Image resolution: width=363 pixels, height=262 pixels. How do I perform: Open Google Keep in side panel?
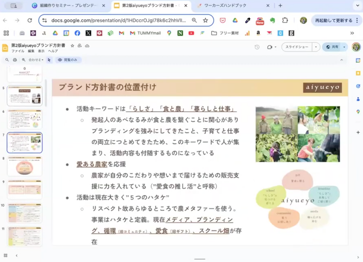(x=358, y=73)
